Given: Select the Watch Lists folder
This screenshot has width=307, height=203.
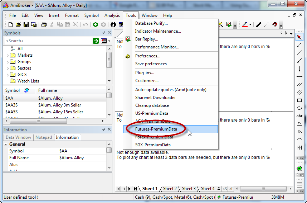Looking at the screenshot, I should point(28,81).
